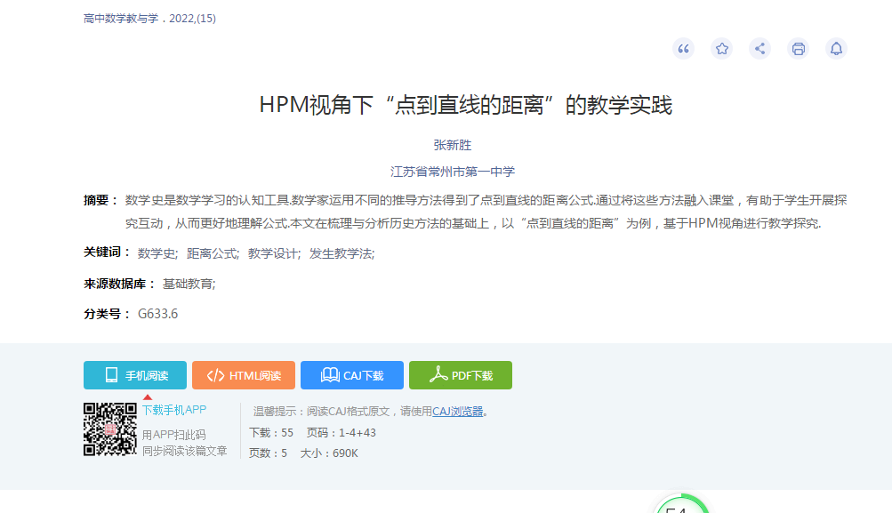Open author 张新胜 page
892x513 pixels.
click(453, 145)
